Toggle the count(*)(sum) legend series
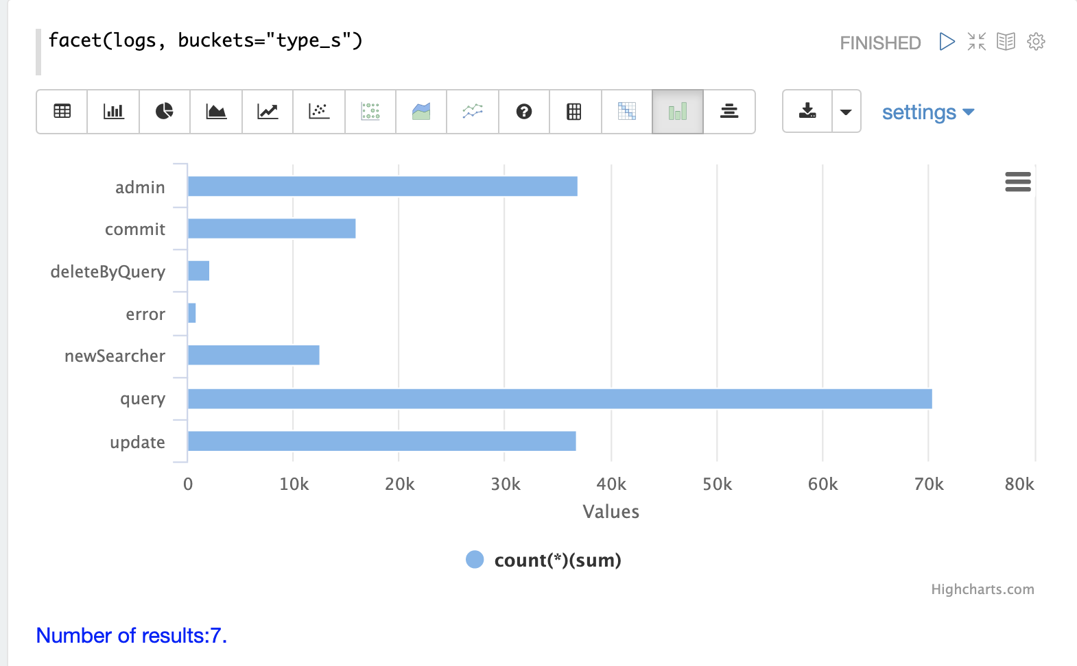 [543, 560]
